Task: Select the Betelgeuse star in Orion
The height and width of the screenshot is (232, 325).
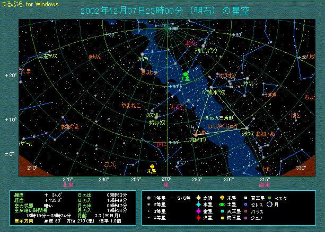Action: click(x=210, y=87)
